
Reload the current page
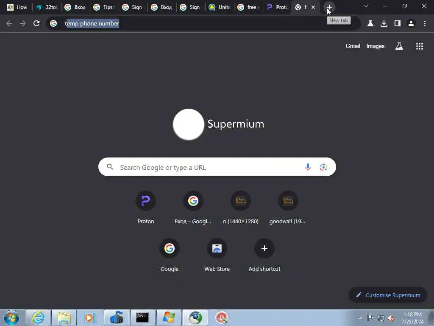tap(36, 24)
